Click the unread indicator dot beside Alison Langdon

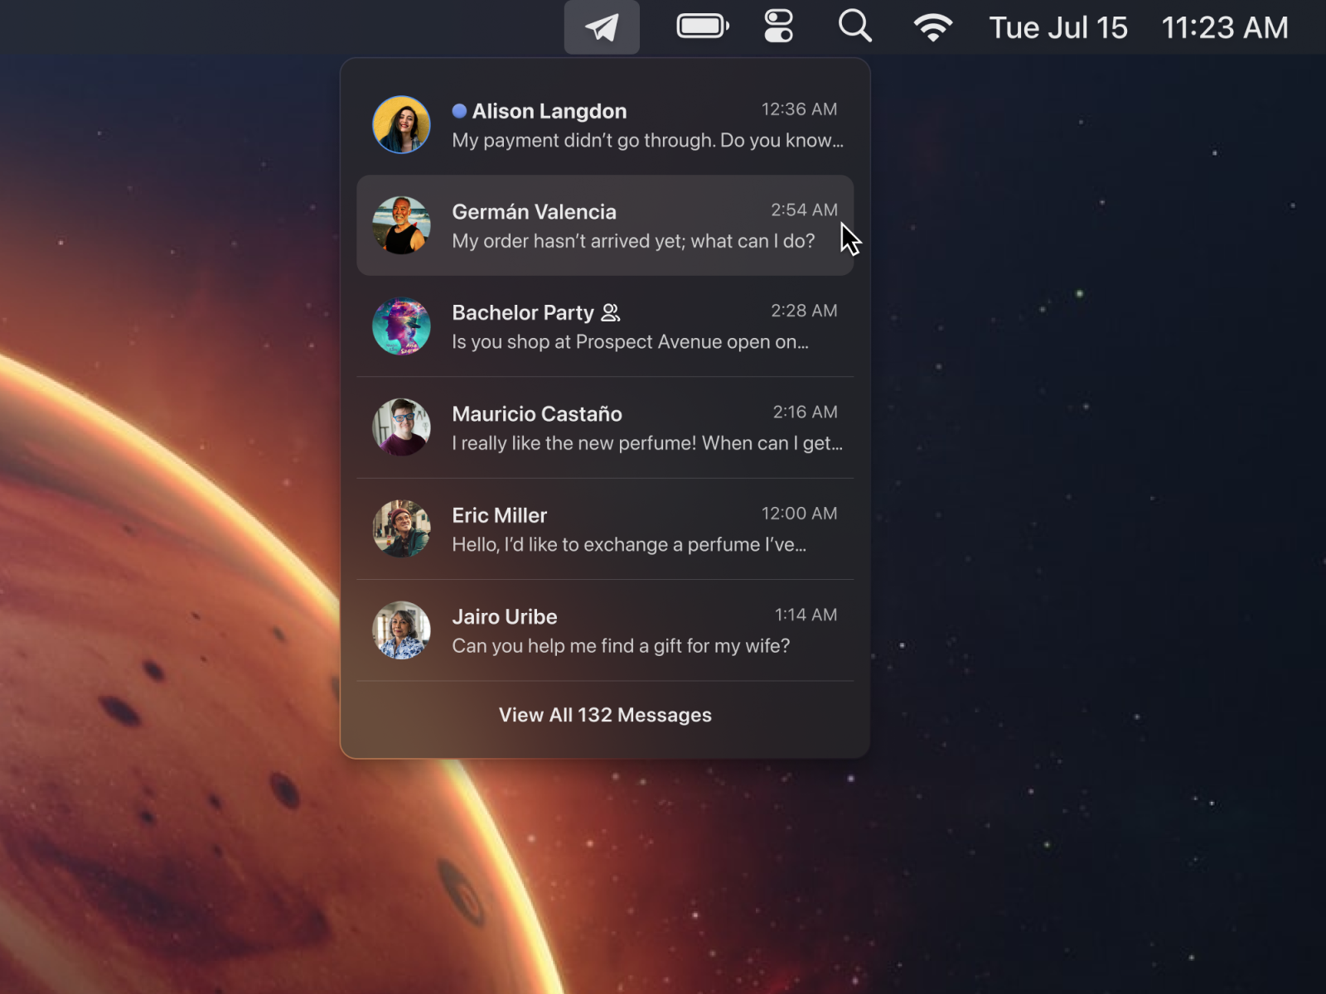[x=457, y=109]
